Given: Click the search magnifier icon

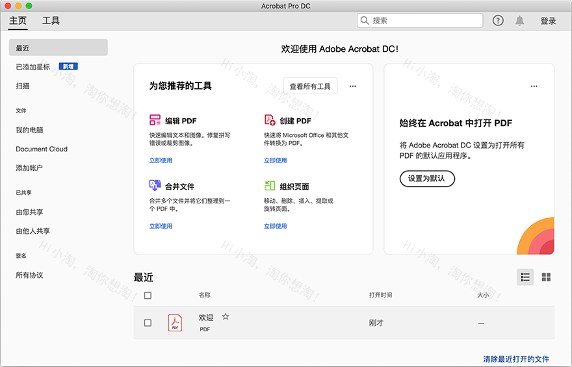Looking at the screenshot, I should (x=365, y=20).
